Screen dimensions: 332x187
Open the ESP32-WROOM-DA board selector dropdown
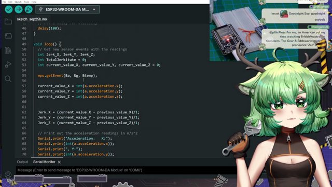[x=67, y=9]
